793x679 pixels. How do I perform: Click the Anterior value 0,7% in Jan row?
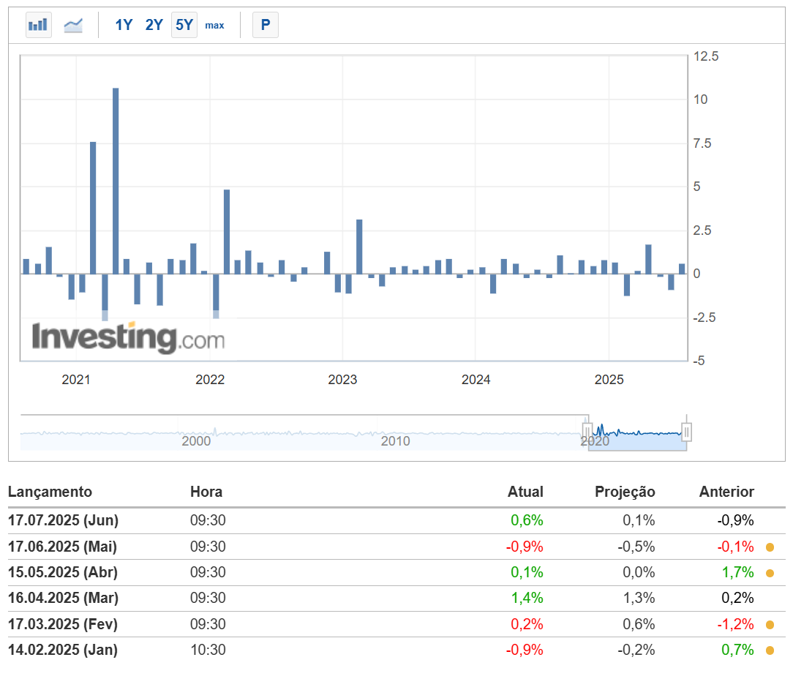(x=738, y=650)
